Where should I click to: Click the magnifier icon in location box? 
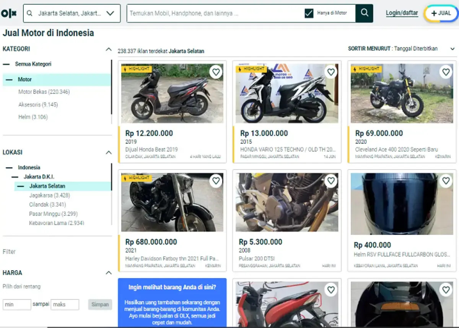point(30,13)
